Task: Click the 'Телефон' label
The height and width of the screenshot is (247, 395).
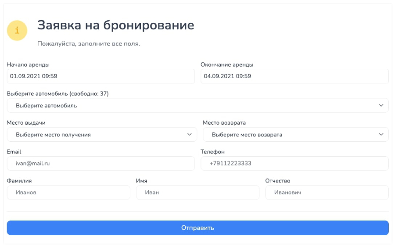Action: [x=212, y=152]
